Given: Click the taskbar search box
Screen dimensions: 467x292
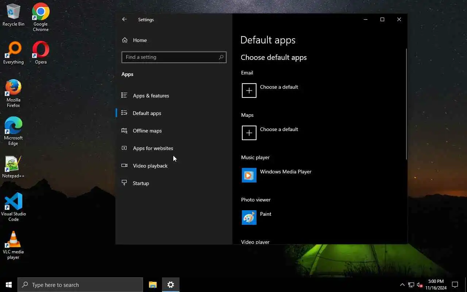Looking at the screenshot, I should coord(80,285).
